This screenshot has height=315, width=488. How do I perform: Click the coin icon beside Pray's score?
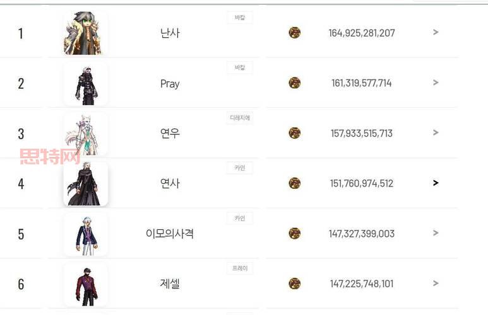click(295, 83)
